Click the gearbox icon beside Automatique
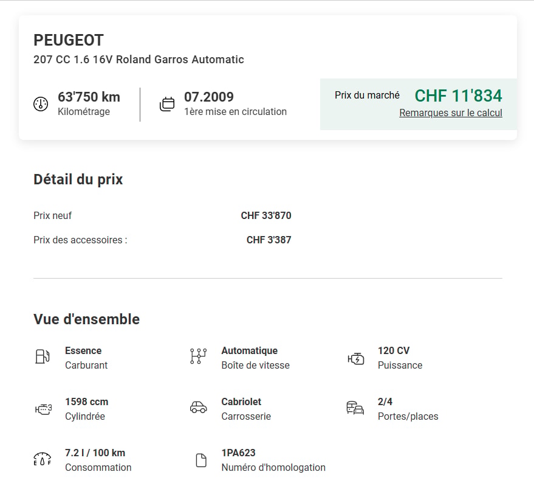Image resolution: width=534 pixels, height=497 pixels. (x=198, y=356)
